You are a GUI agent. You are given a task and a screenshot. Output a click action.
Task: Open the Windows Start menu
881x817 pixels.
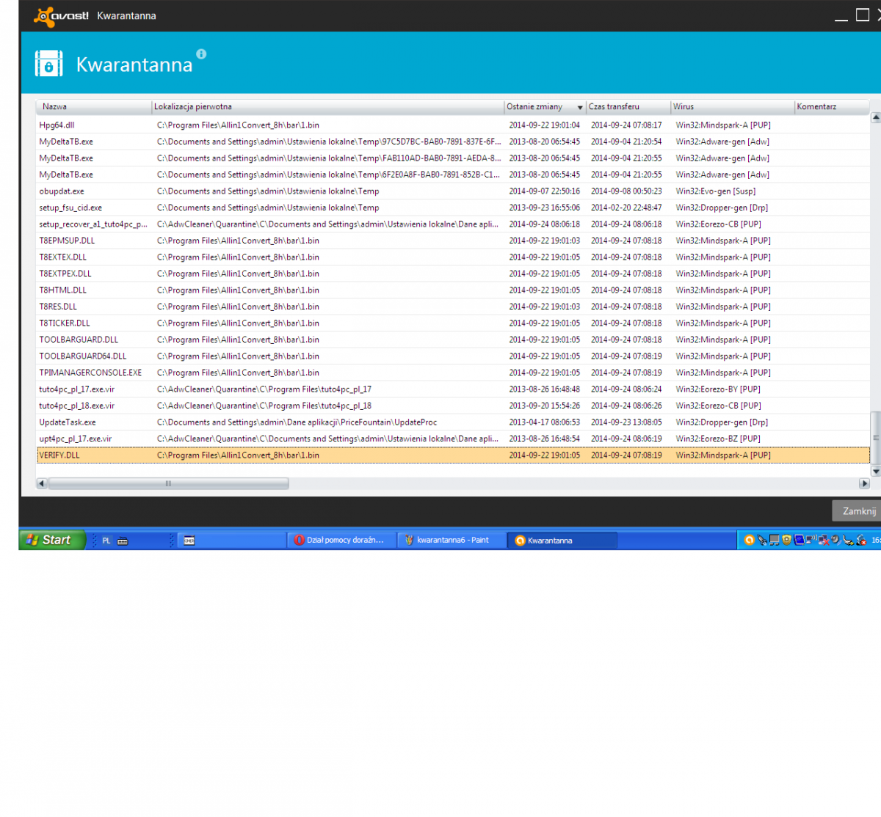(52, 540)
